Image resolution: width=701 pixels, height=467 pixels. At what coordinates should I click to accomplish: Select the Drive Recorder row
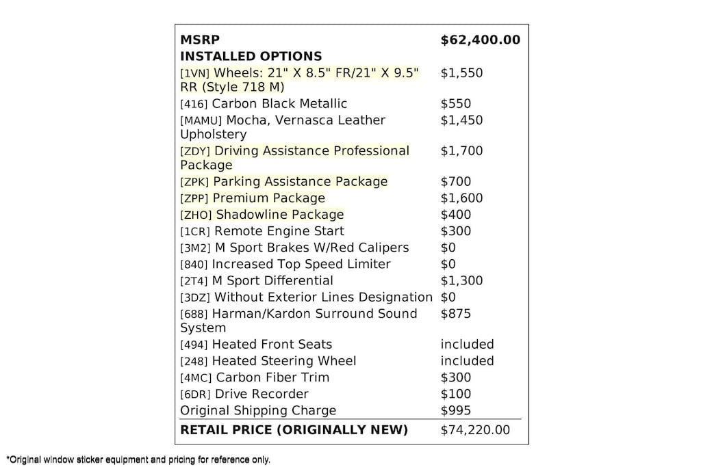[x=244, y=394]
